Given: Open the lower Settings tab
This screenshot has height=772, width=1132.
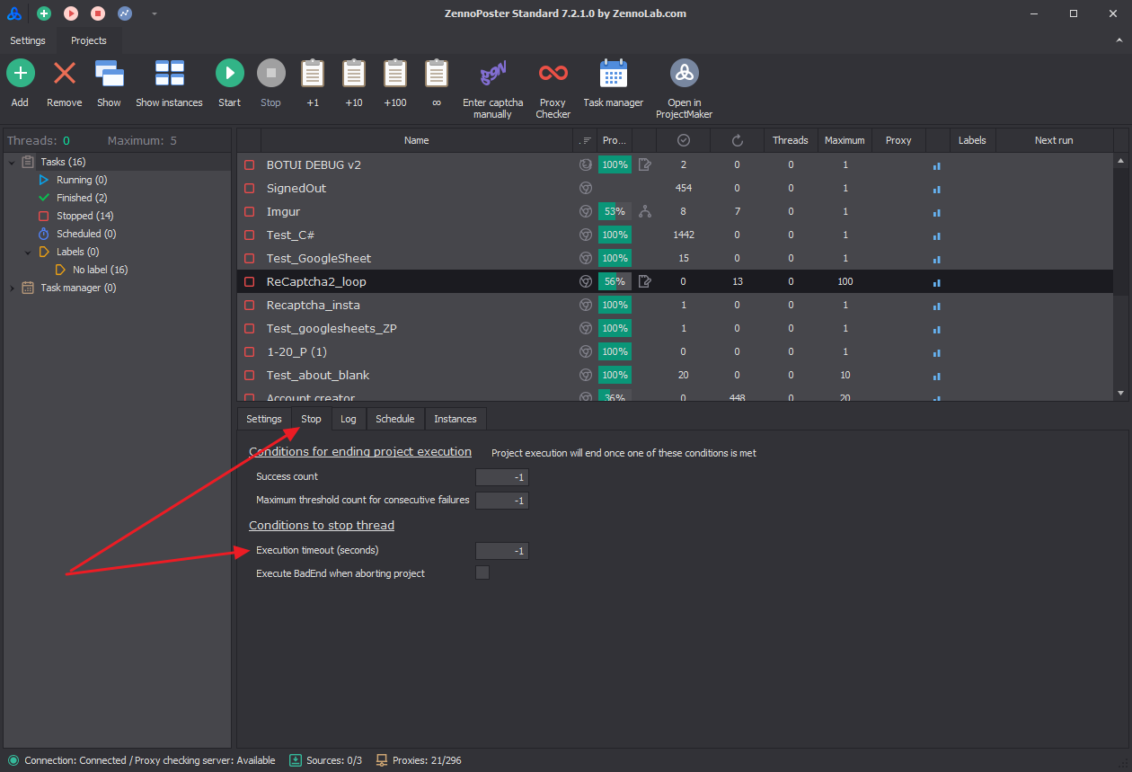Looking at the screenshot, I should pyautogui.click(x=264, y=419).
